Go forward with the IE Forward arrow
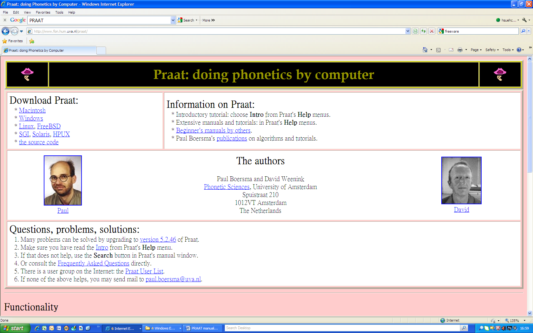Viewport: 533px width, 333px height. [x=14, y=31]
